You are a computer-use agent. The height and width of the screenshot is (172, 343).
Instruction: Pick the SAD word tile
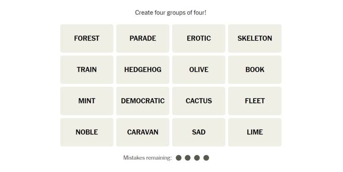click(199, 132)
